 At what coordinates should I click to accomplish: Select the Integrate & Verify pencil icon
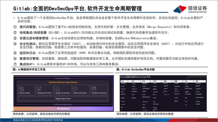pyautogui.click(x=39, y=89)
